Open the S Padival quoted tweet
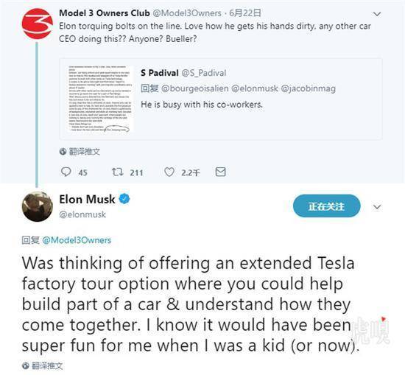The height and width of the screenshot is (375, 405). click(x=221, y=99)
